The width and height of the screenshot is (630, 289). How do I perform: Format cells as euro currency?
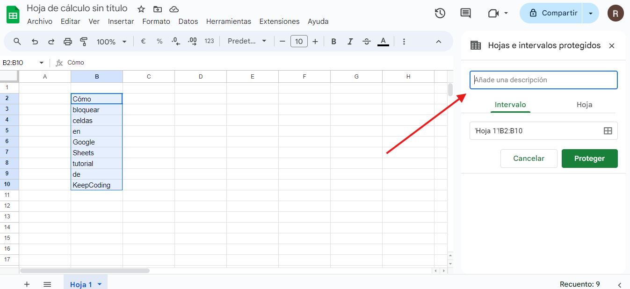143,41
